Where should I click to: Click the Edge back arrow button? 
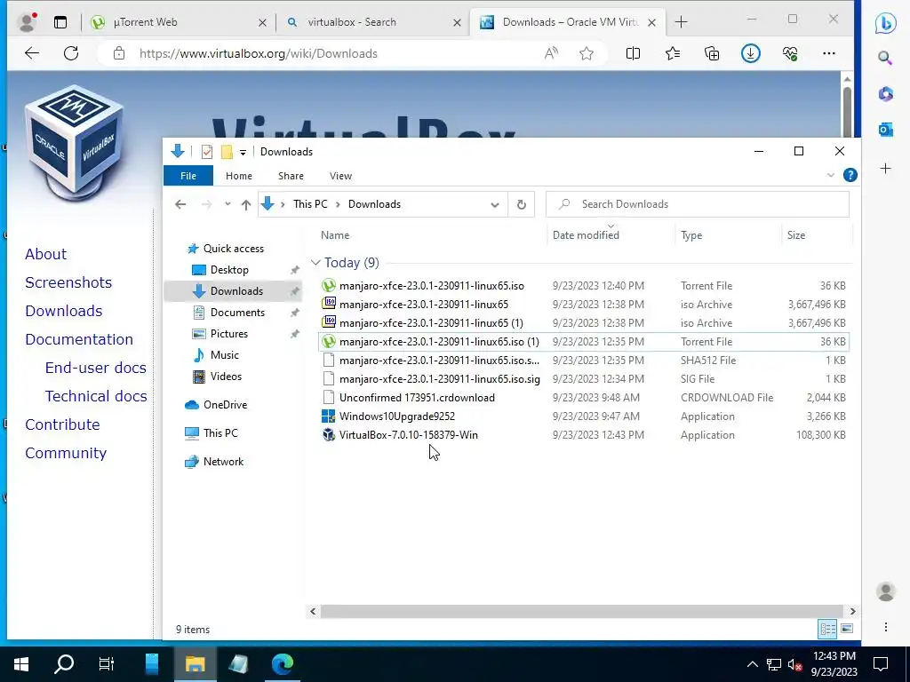pos(32,53)
